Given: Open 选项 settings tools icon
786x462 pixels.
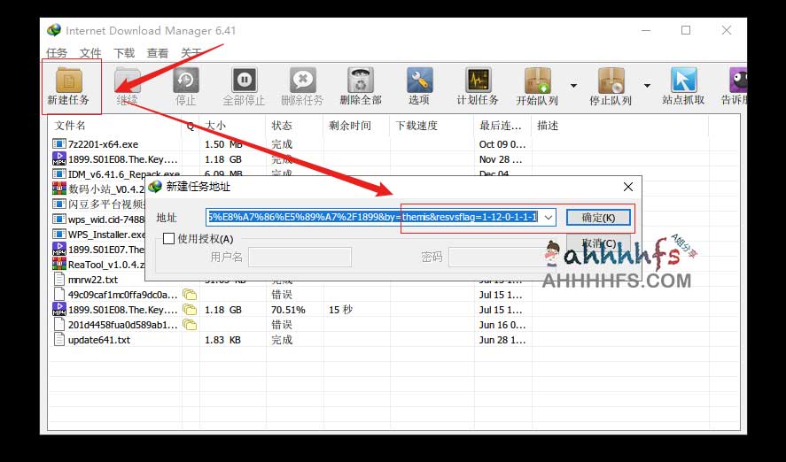Looking at the screenshot, I should pos(419,81).
